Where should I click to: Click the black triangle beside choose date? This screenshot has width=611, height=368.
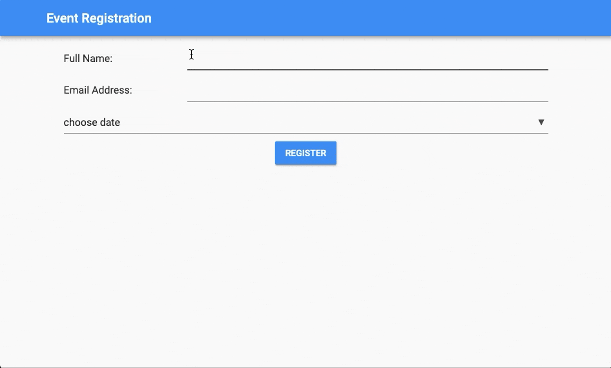[x=541, y=122]
